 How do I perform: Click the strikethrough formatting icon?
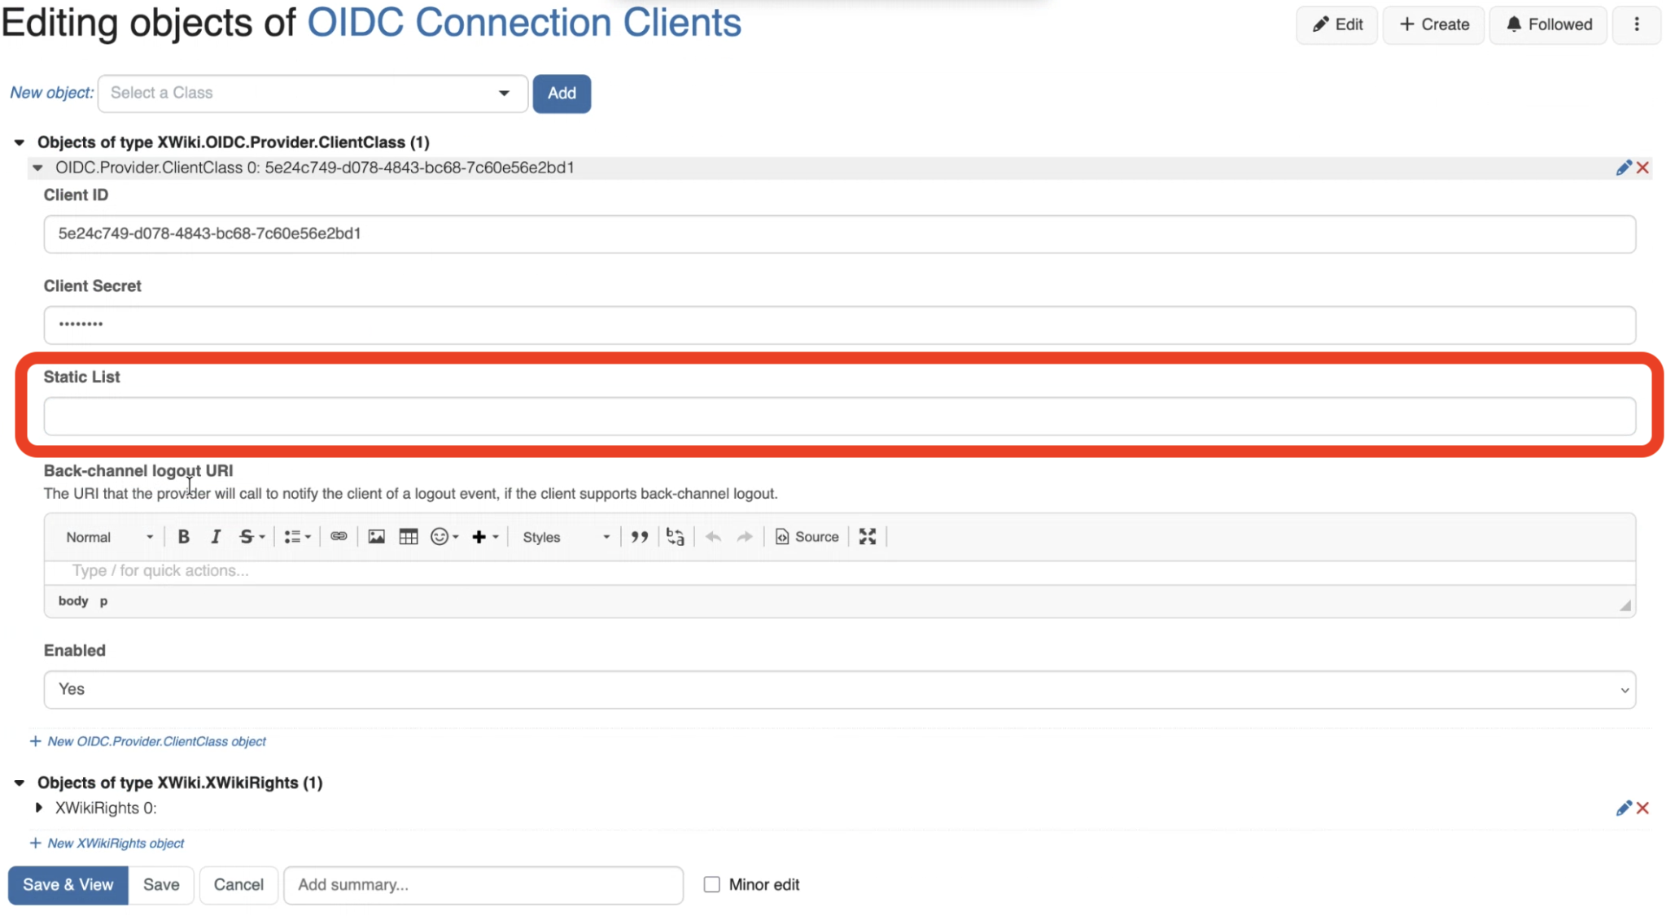tap(251, 537)
